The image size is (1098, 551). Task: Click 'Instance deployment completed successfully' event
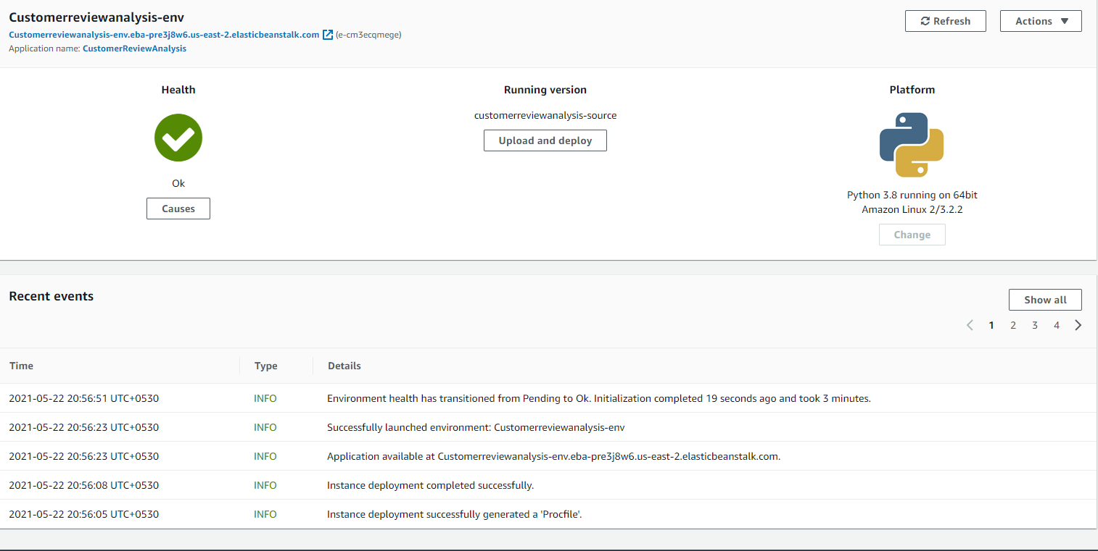431,485
